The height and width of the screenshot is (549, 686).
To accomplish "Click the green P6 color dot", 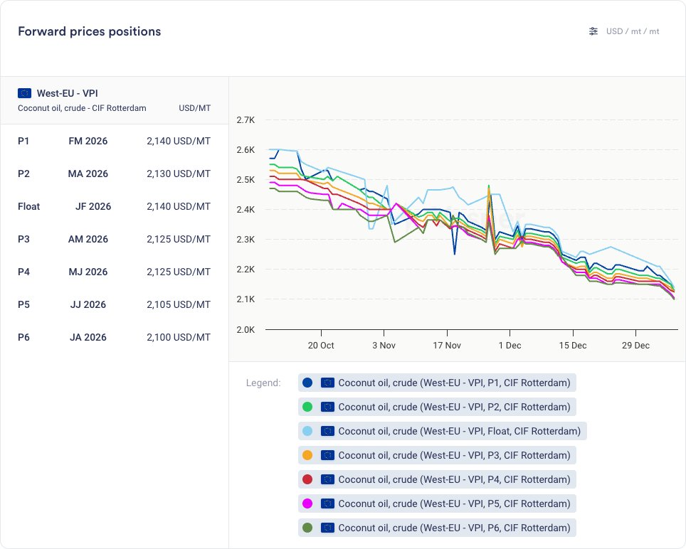I will tap(307, 528).
